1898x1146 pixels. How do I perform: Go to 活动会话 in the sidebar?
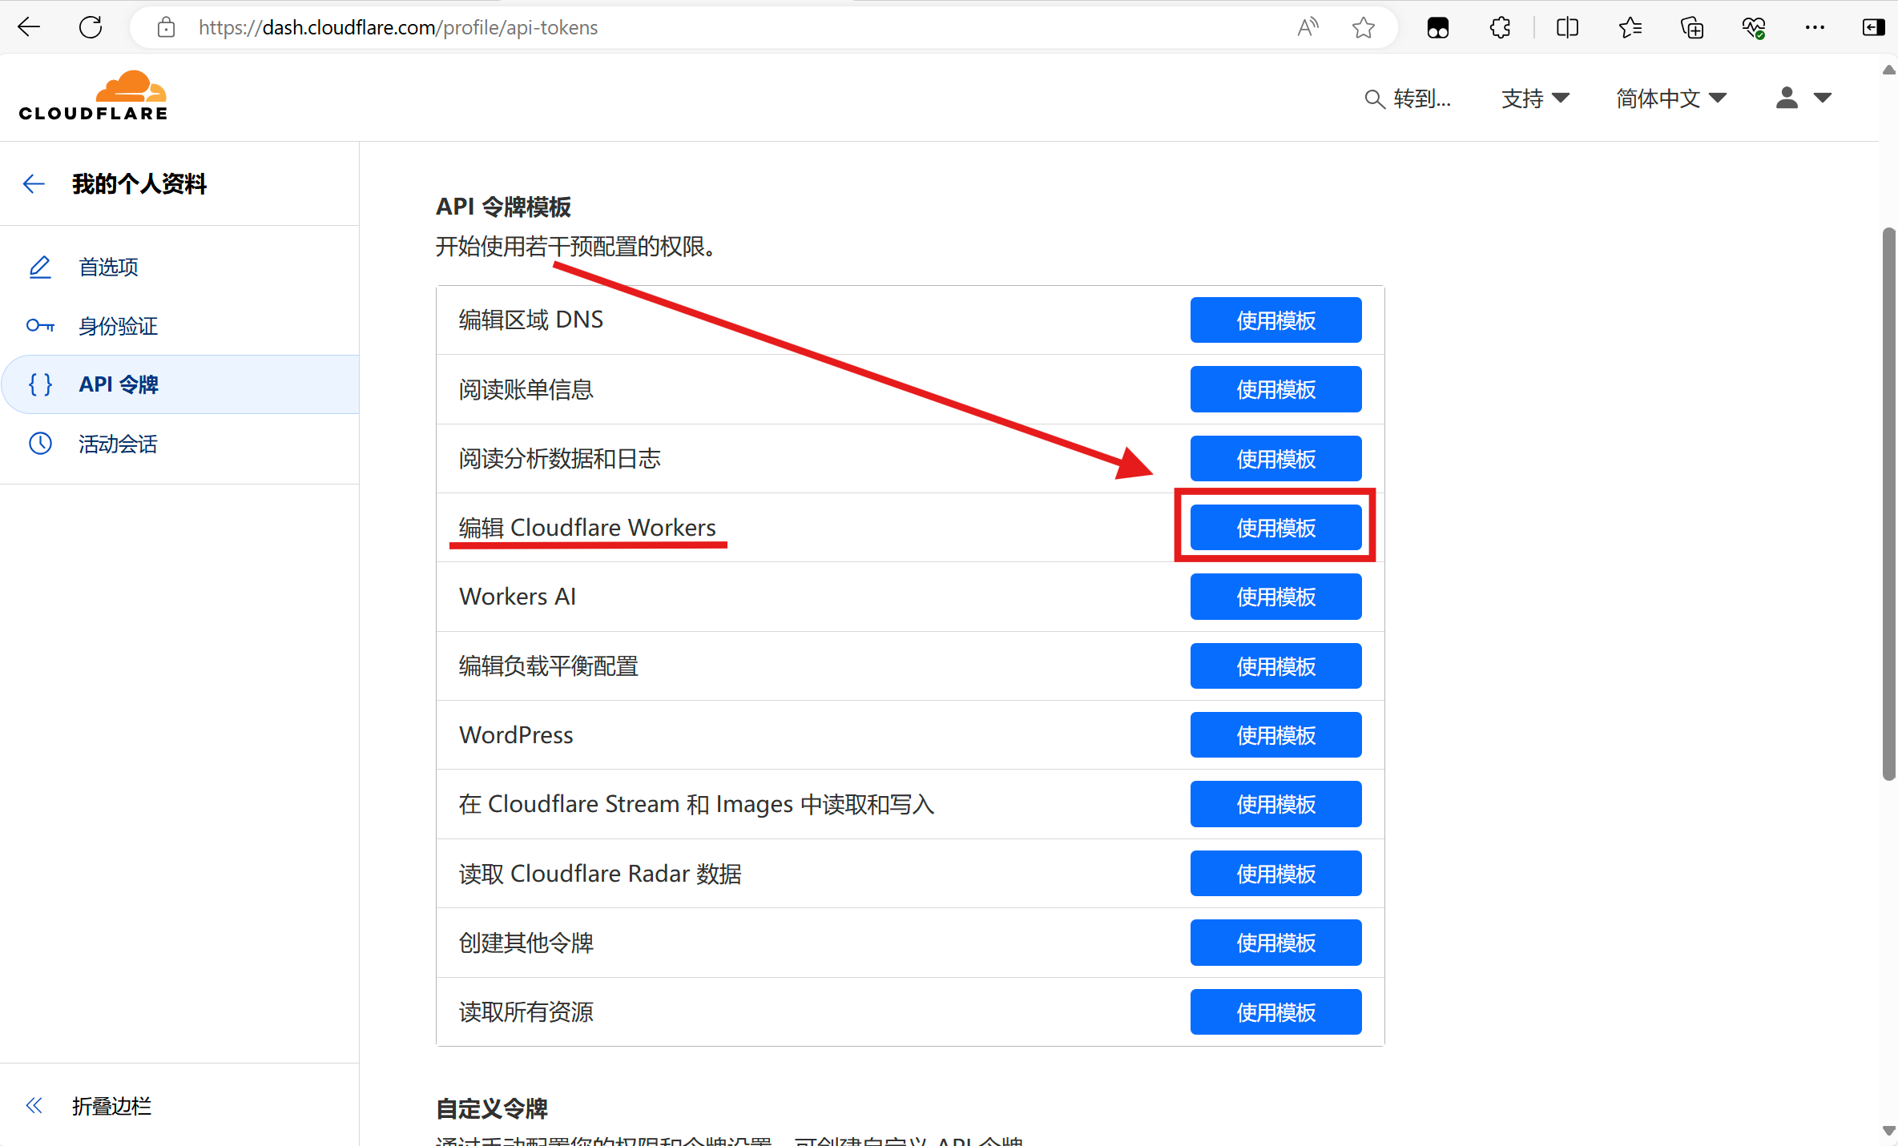[118, 444]
